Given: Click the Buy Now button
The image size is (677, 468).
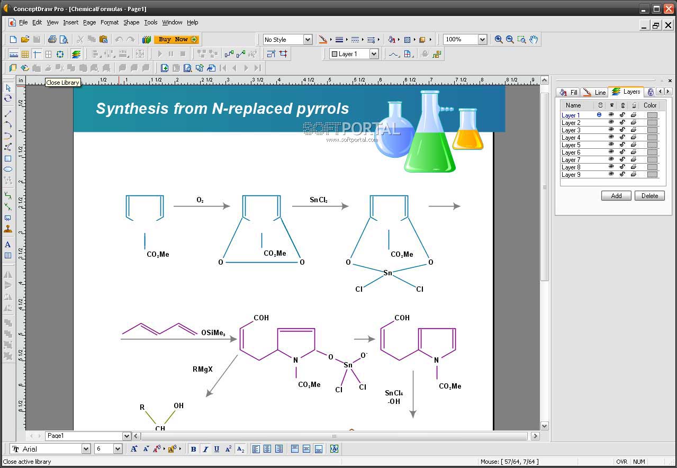Looking at the screenshot, I should click(177, 39).
